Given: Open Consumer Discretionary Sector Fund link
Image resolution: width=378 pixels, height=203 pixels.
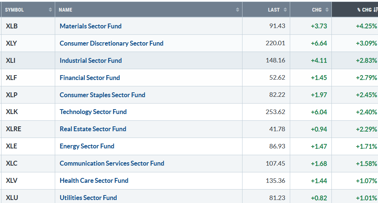Looking at the screenshot, I should point(111,43).
